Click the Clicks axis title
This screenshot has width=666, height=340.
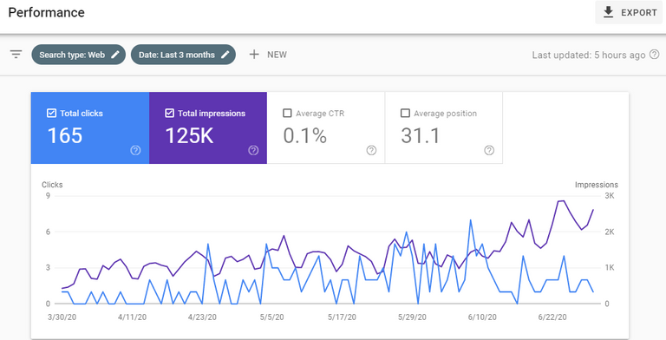52,185
